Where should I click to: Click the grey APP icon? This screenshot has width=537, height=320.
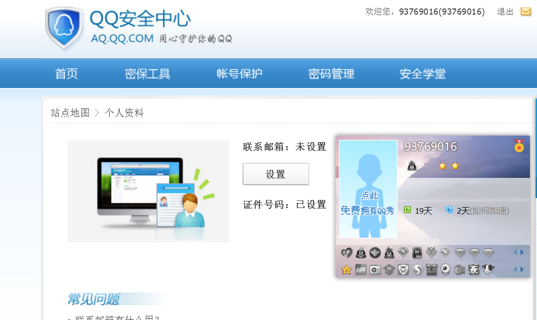click(361, 270)
